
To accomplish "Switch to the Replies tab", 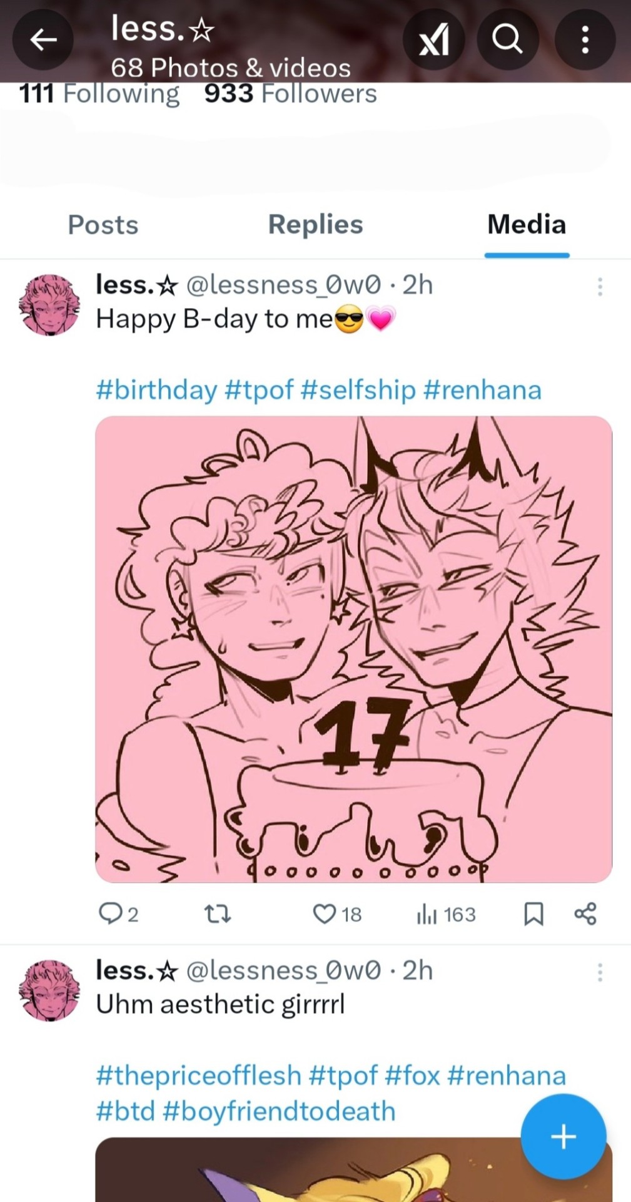I will coord(316,225).
